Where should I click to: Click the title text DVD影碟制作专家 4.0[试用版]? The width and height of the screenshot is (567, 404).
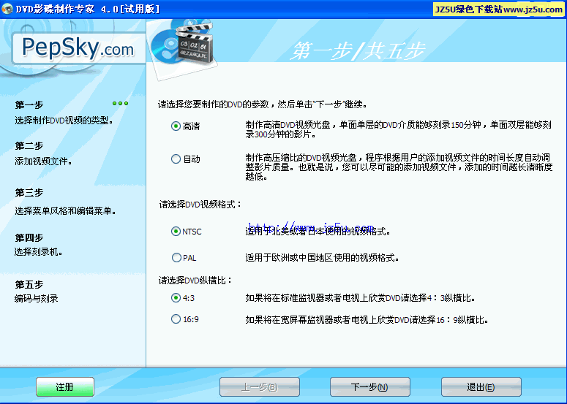coord(88,9)
